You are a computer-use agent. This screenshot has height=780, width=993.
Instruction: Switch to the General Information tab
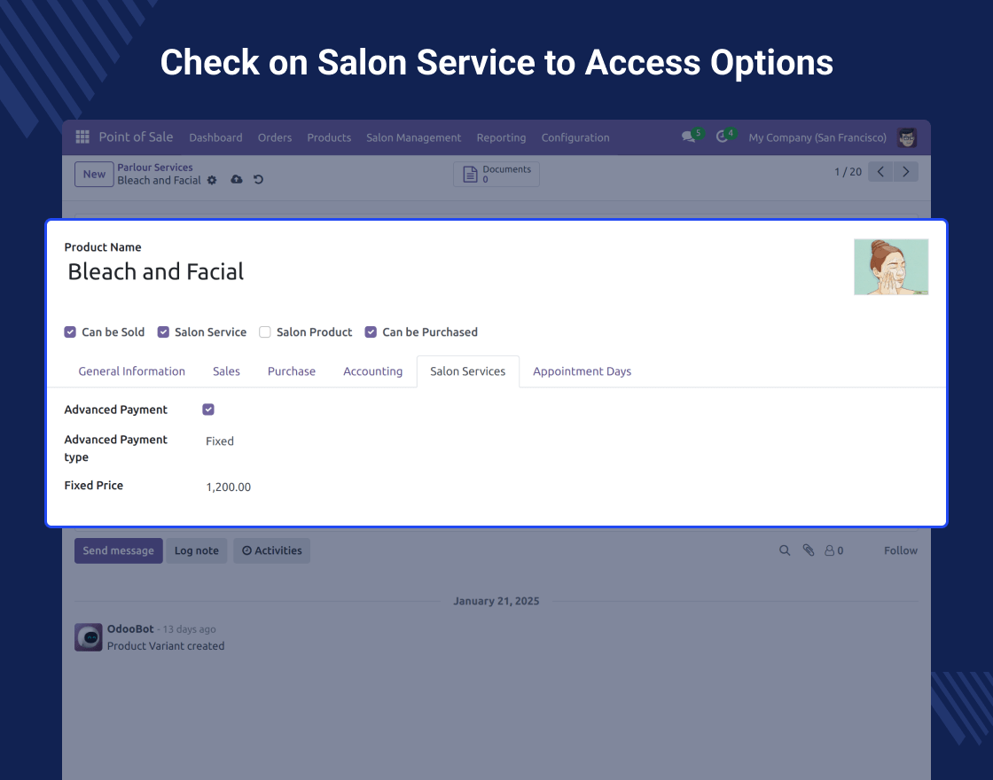132,371
